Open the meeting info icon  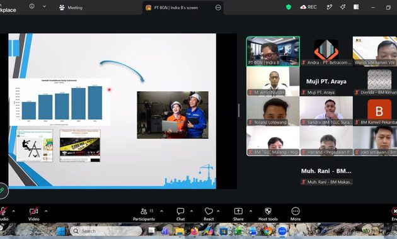click(32, 6)
